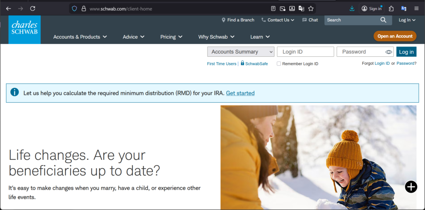425x210 pixels.
Task: Show password using the eye icon
Action: pyautogui.click(x=388, y=52)
